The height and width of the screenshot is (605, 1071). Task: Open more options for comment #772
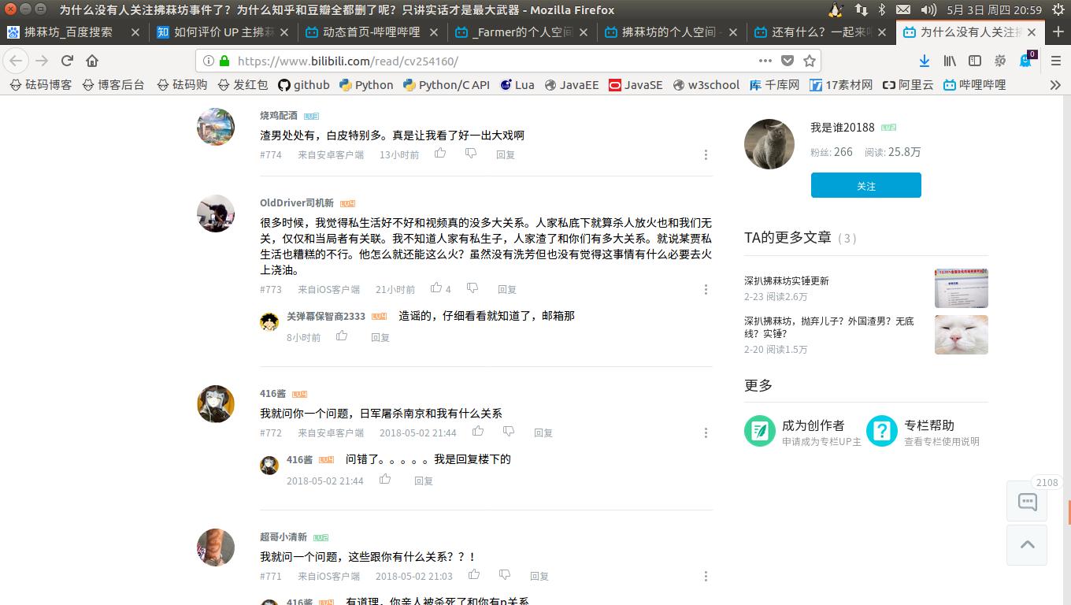click(706, 432)
